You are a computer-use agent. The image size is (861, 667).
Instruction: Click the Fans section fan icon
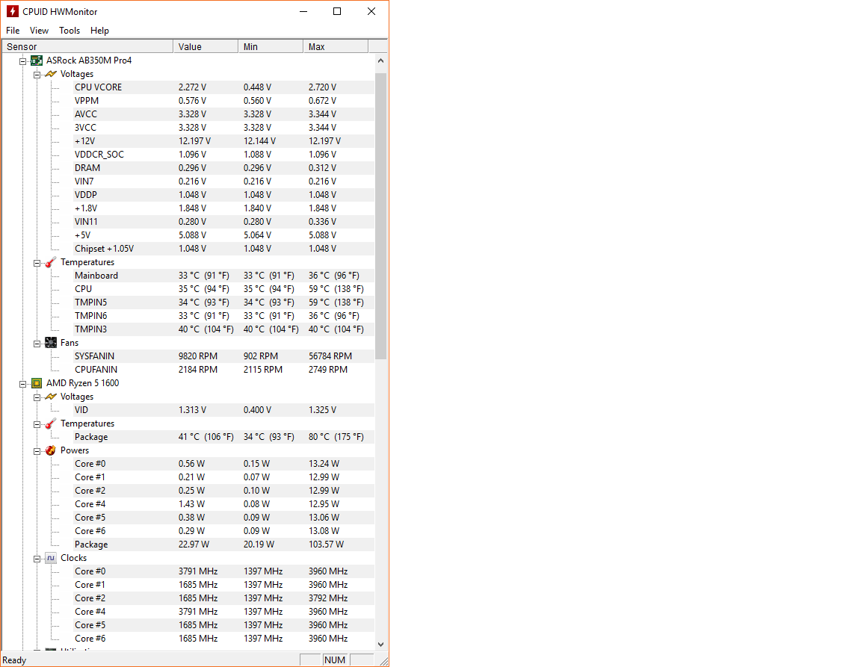[x=51, y=343]
